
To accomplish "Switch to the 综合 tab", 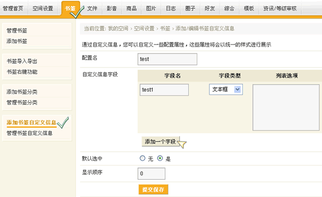I will (x=229, y=8).
